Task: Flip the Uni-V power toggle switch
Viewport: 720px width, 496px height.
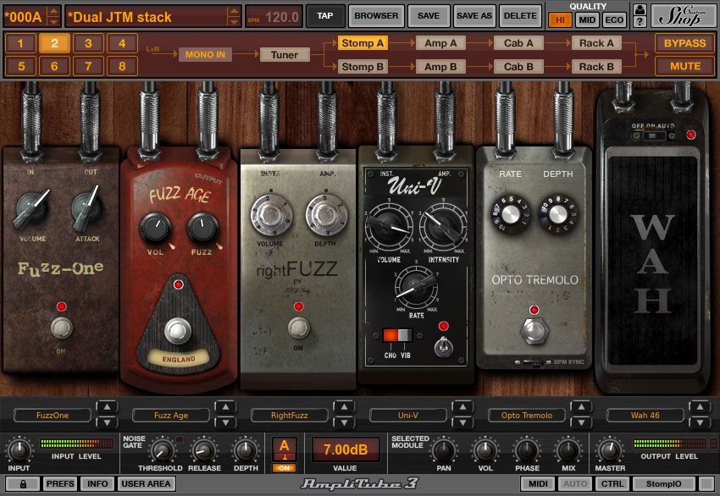Action: 443,346
